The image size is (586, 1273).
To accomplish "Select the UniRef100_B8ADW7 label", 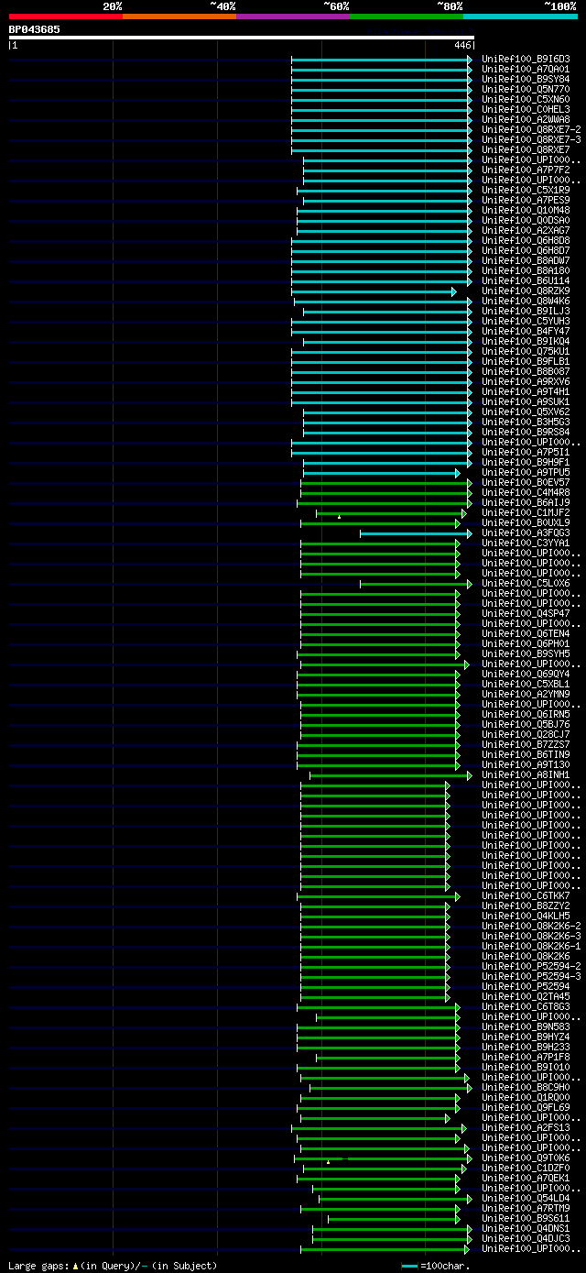I will pos(526,261).
